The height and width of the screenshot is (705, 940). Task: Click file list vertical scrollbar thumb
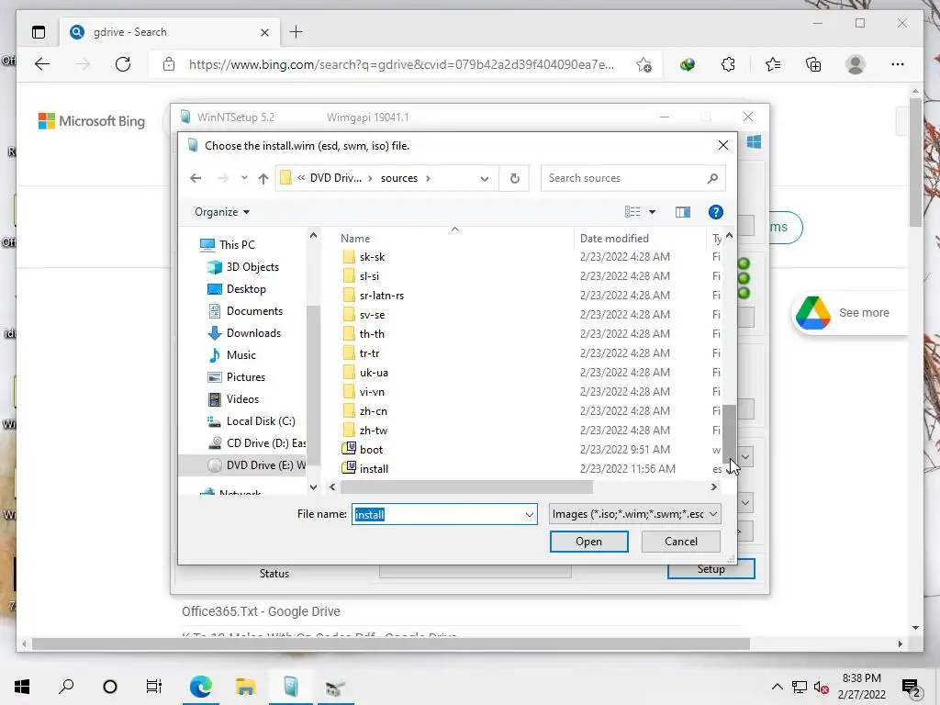pyautogui.click(x=729, y=433)
